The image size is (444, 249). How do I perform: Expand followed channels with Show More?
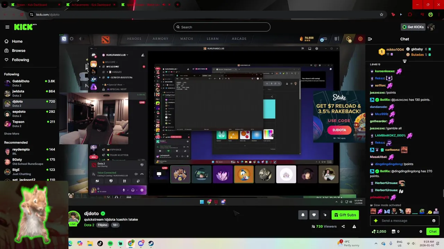coord(12,134)
